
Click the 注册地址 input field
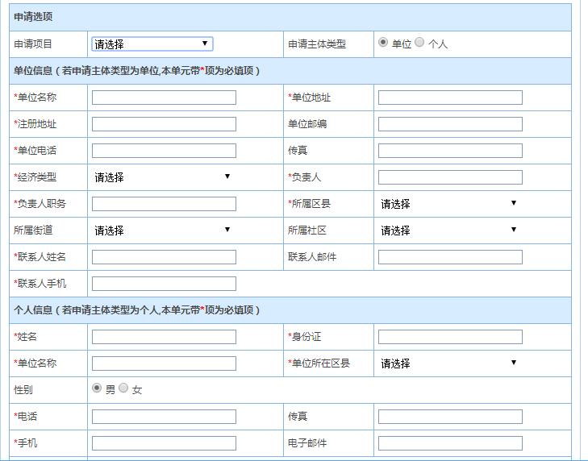point(164,124)
